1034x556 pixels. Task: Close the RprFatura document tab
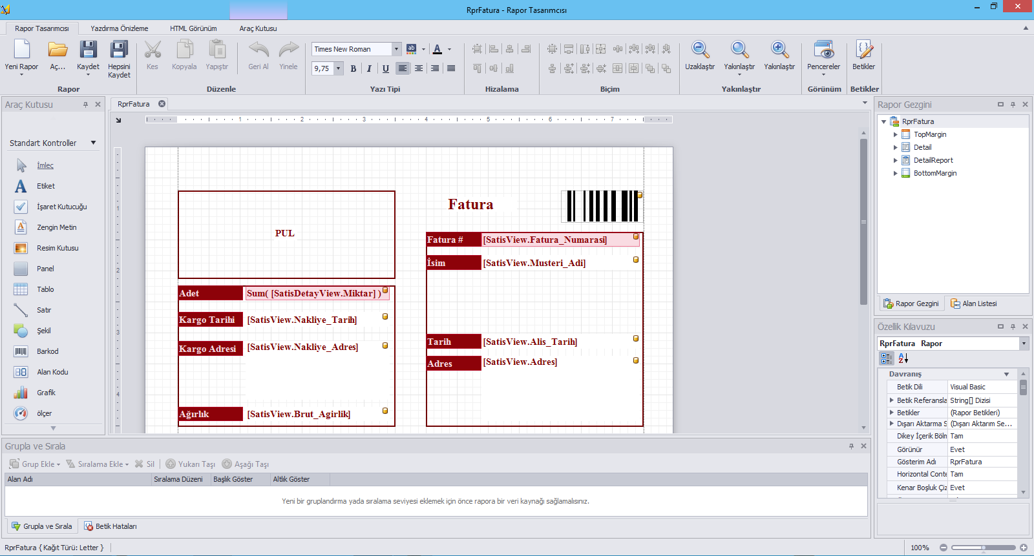pos(162,104)
